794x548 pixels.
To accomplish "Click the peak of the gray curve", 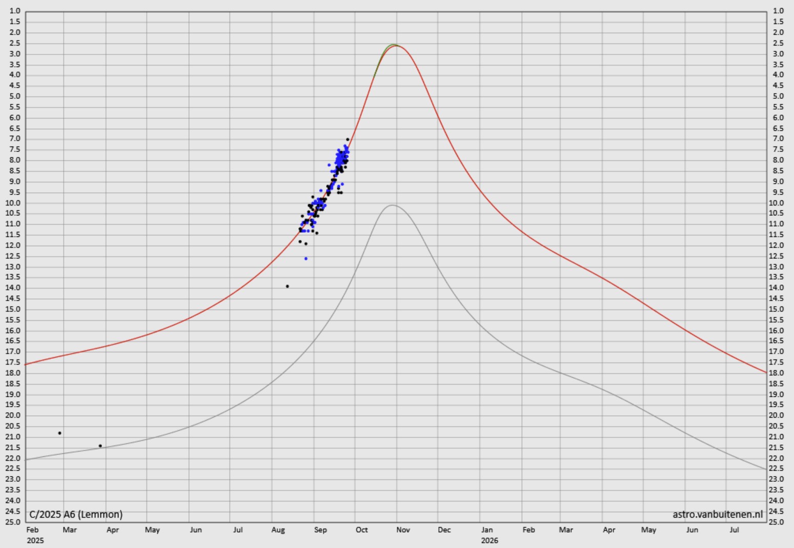I will (x=393, y=205).
